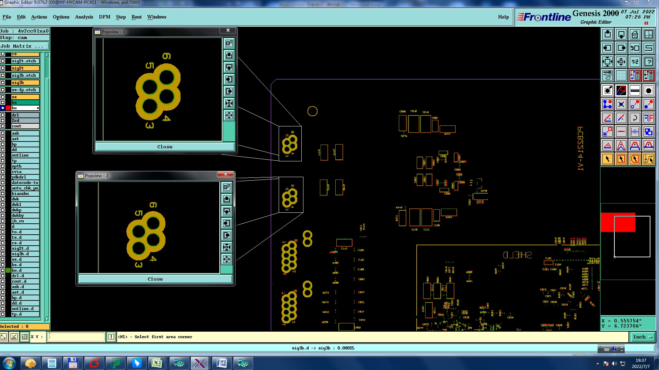
Task: Choose the polygon select arrow tool
Action: pos(635,159)
